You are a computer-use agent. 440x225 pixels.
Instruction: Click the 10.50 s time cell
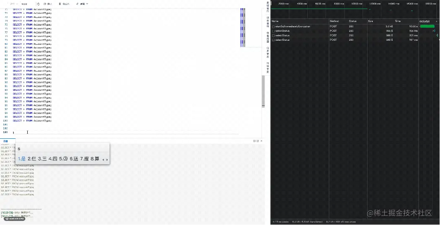click(414, 26)
